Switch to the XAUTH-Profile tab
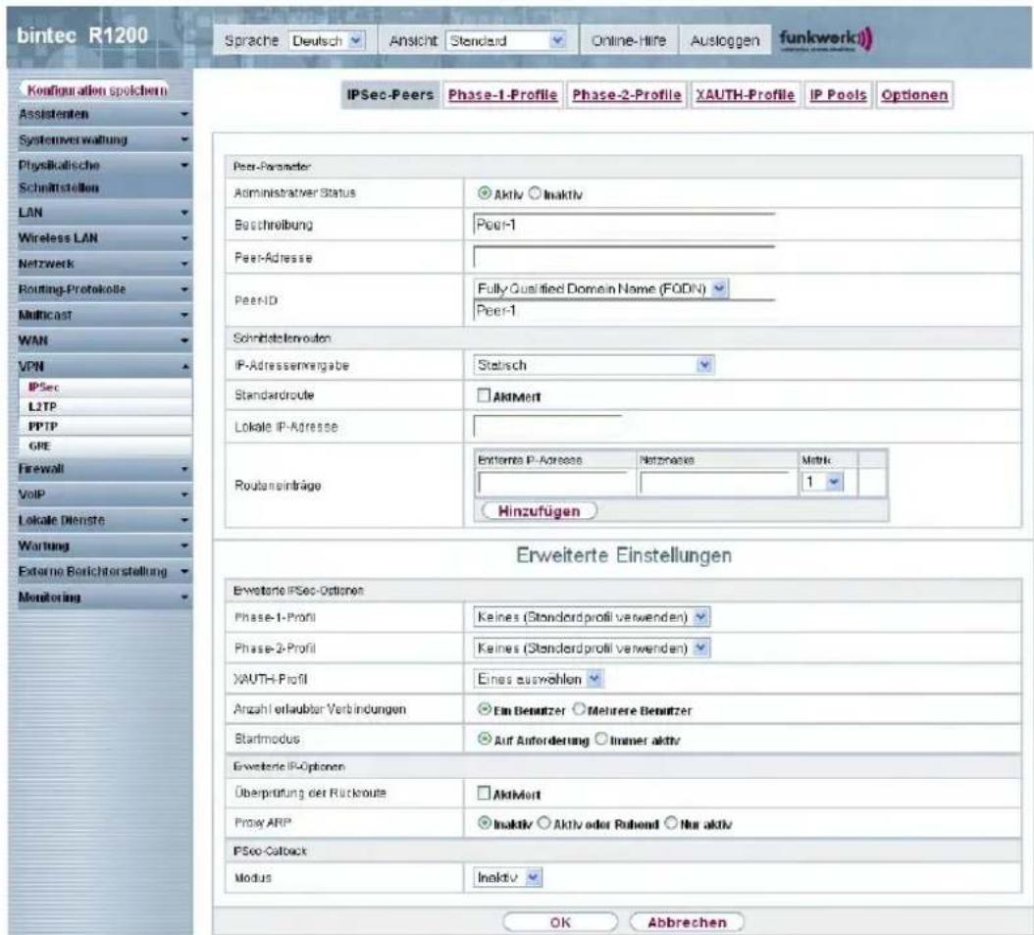 click(746, 95)
